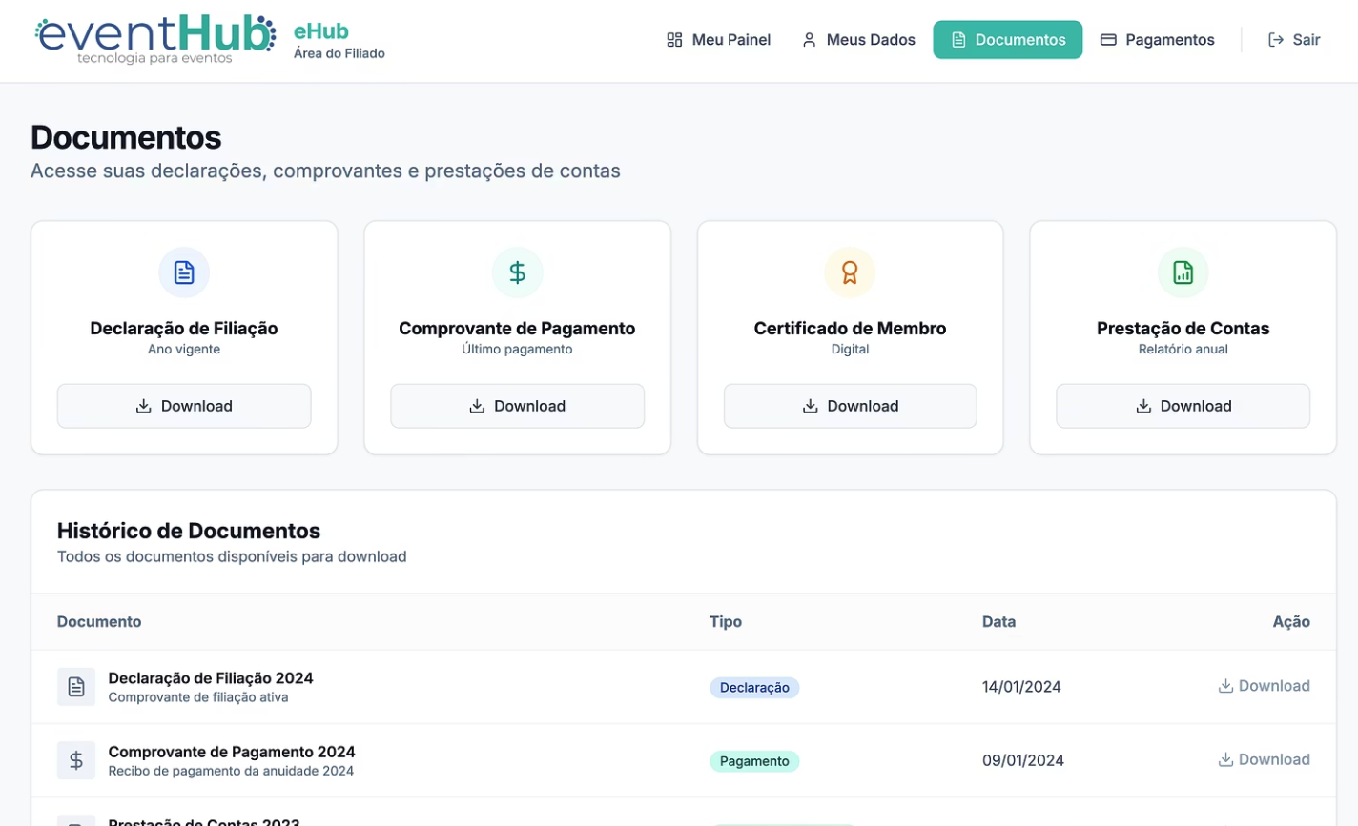Image resolution: width=1358 pixels, height=826 pixels.
Task: Select the ribbon icon on Certificado de Membro card
Action: tap(849, 272)
